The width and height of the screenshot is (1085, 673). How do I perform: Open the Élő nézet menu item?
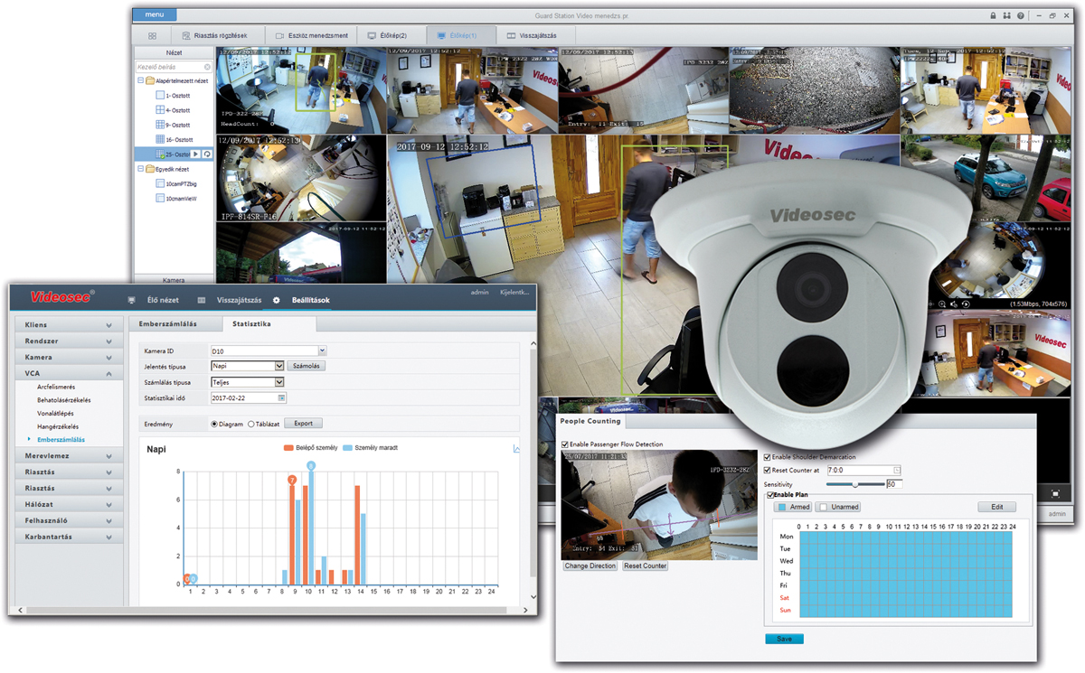click(x=163, y=300)
